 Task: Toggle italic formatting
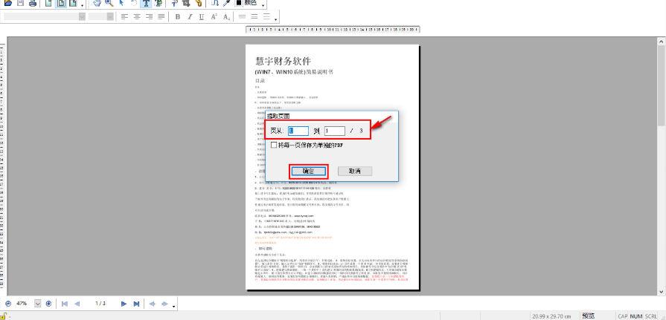[x=190, y=17]
